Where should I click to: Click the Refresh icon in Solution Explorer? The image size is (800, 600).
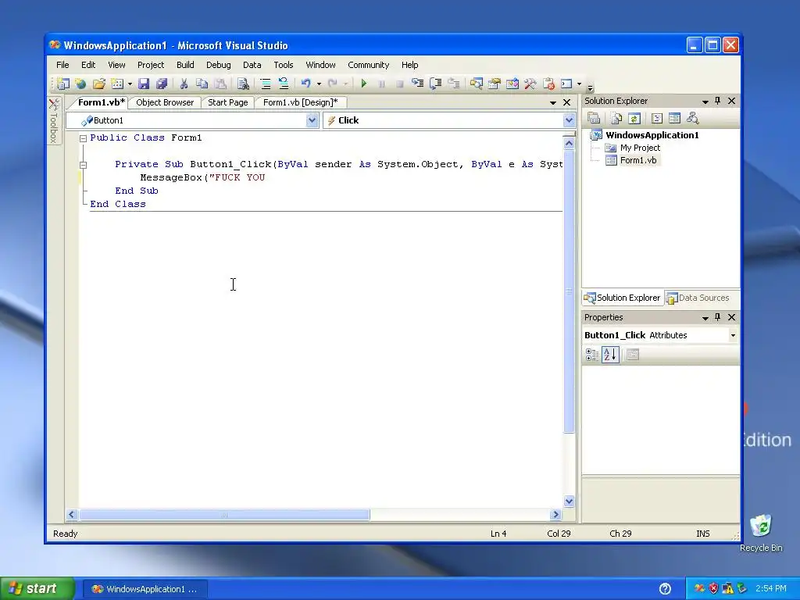[x=634, y=119]
